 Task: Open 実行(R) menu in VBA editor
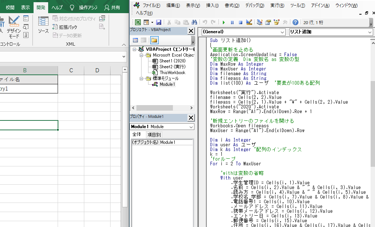278,5
